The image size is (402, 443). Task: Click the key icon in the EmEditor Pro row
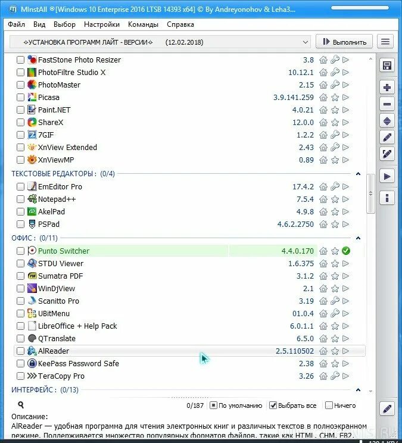(335, 187)
